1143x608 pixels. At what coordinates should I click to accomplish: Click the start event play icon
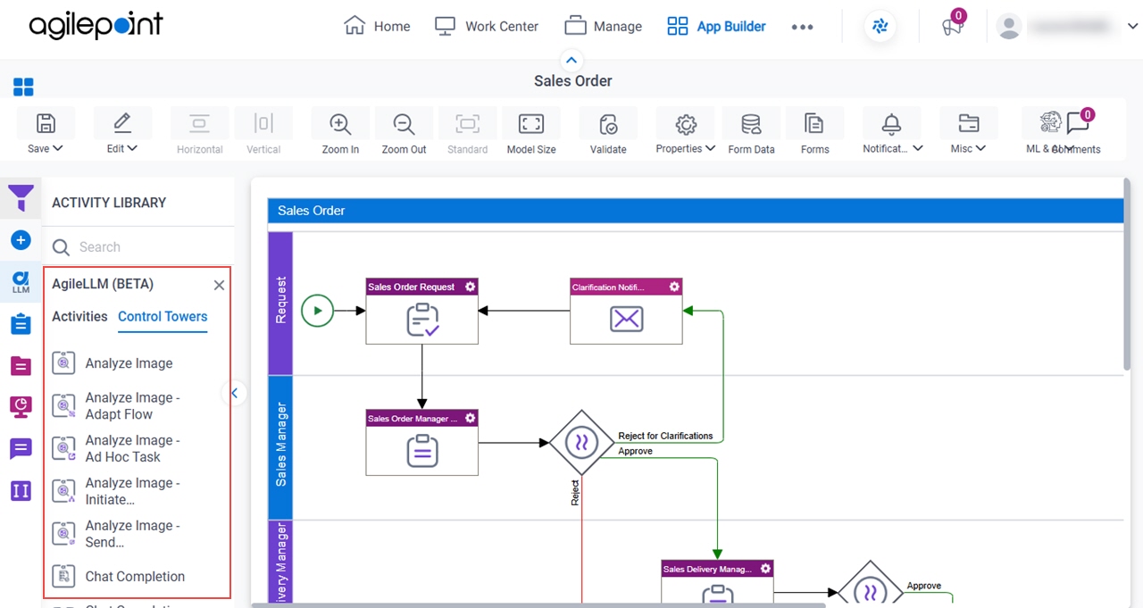(317, 311)
